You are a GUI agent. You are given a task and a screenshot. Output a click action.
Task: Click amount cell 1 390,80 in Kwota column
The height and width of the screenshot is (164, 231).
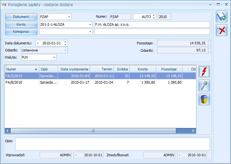click(x=143, y=82)
